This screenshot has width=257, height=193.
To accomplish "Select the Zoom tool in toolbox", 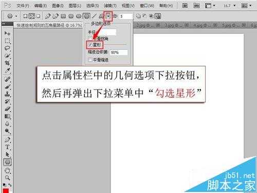I will coord(7,178).
